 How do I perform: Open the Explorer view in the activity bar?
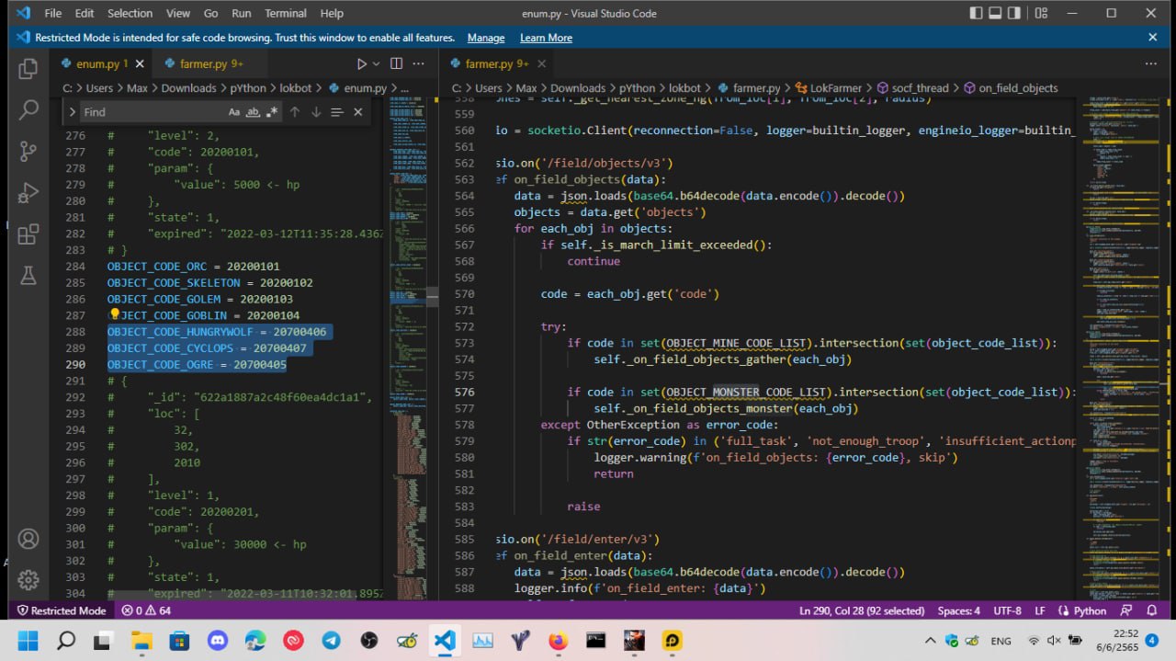coord(28,68)
